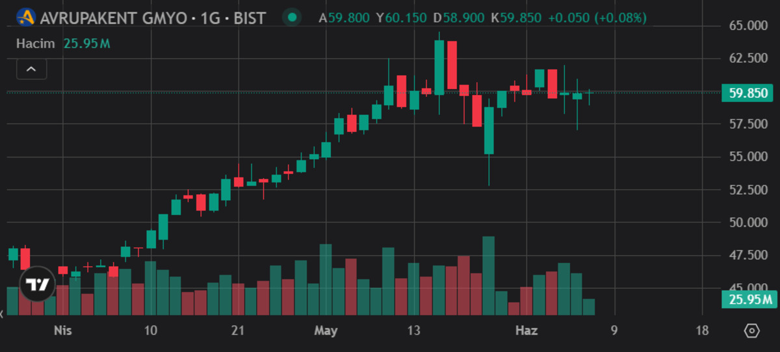780x352 pixels.
Task: Click the close value K59.850
Action: pos(517,18)
